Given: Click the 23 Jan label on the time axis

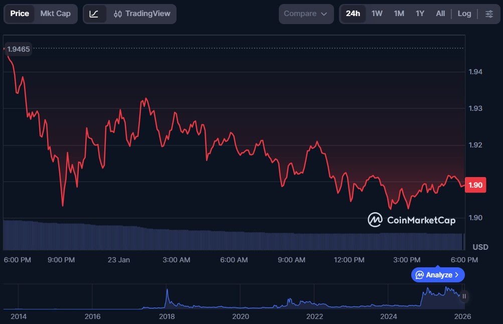Looking at the screenshot, I should (x=118, y=260).
